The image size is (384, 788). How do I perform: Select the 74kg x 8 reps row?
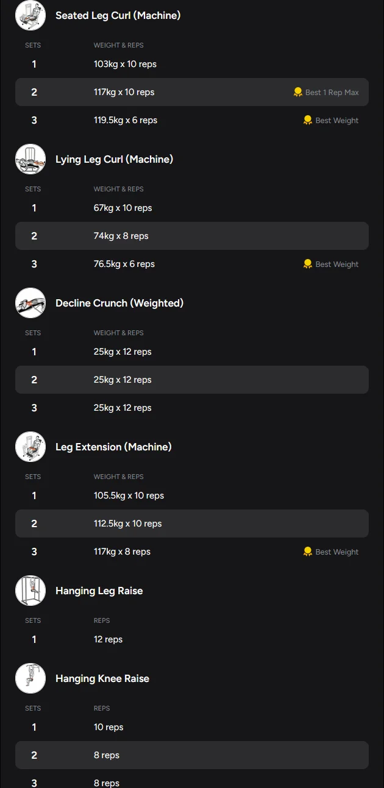(121, 236)
